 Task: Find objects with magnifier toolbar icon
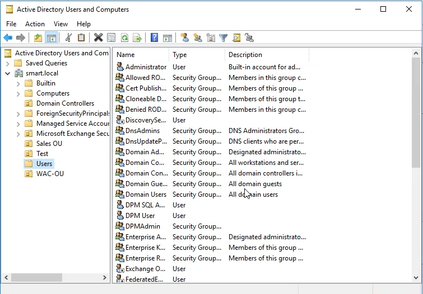[x=236, y=38]
